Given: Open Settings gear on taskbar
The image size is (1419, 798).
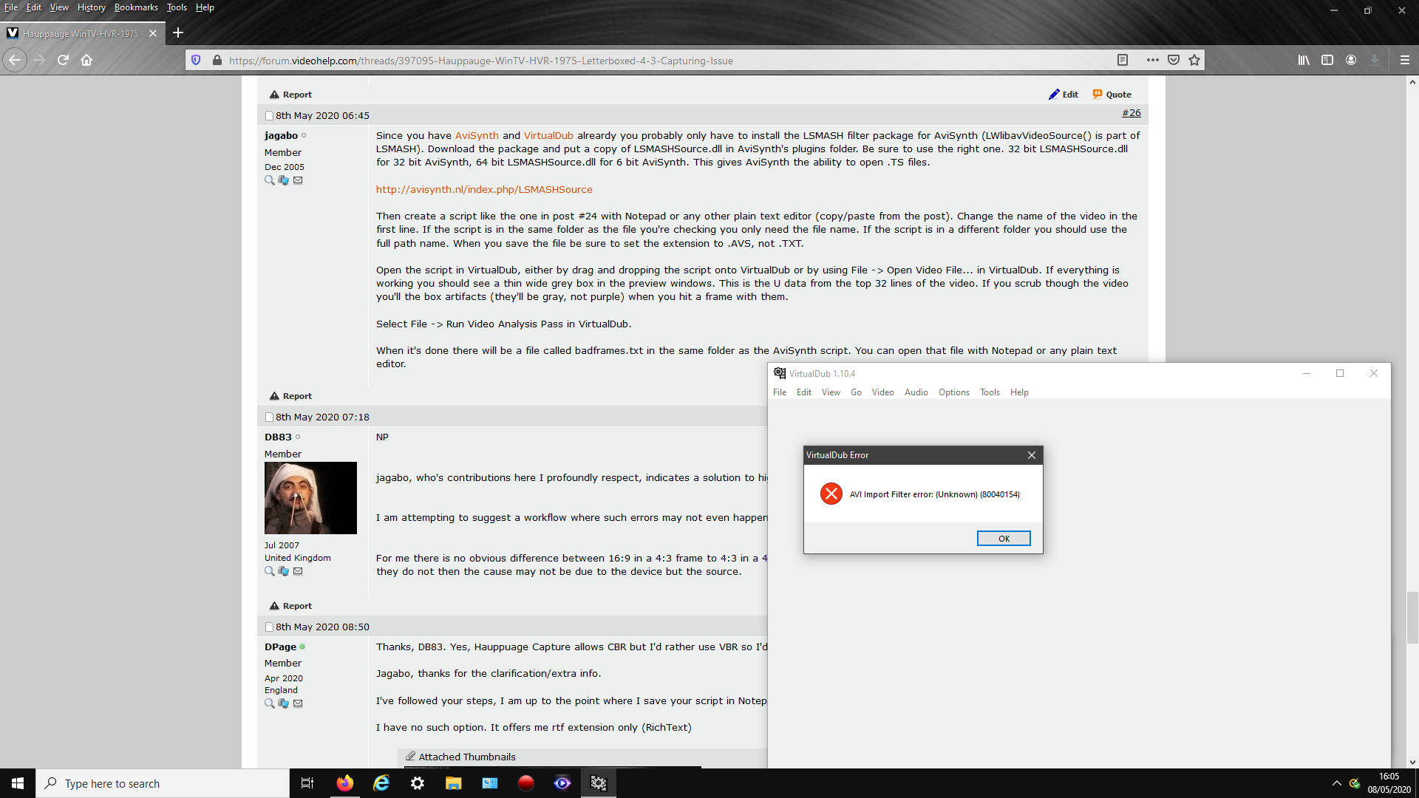Looking at the screenshot, I should point(418,783).
